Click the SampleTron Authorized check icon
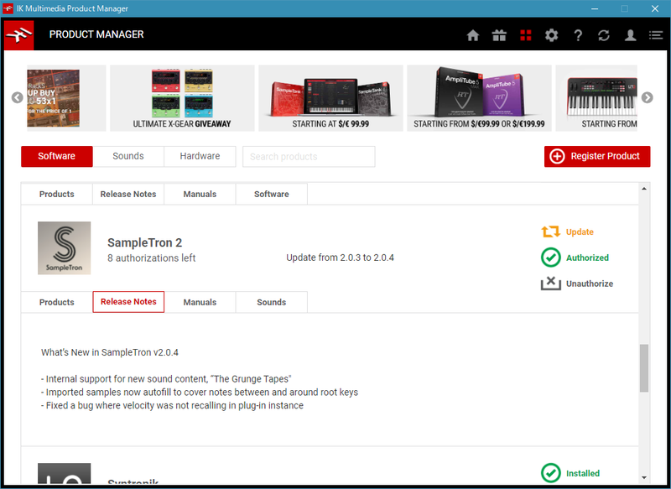The height and width of the screenshot is (489, 671). click(551, 258)
